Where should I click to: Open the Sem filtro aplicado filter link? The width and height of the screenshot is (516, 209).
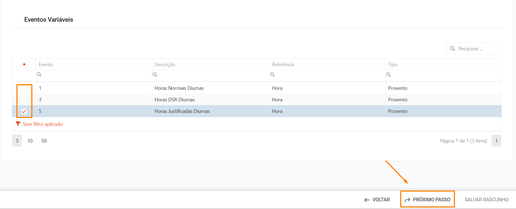pyautogui.click(x=43, y=124)
